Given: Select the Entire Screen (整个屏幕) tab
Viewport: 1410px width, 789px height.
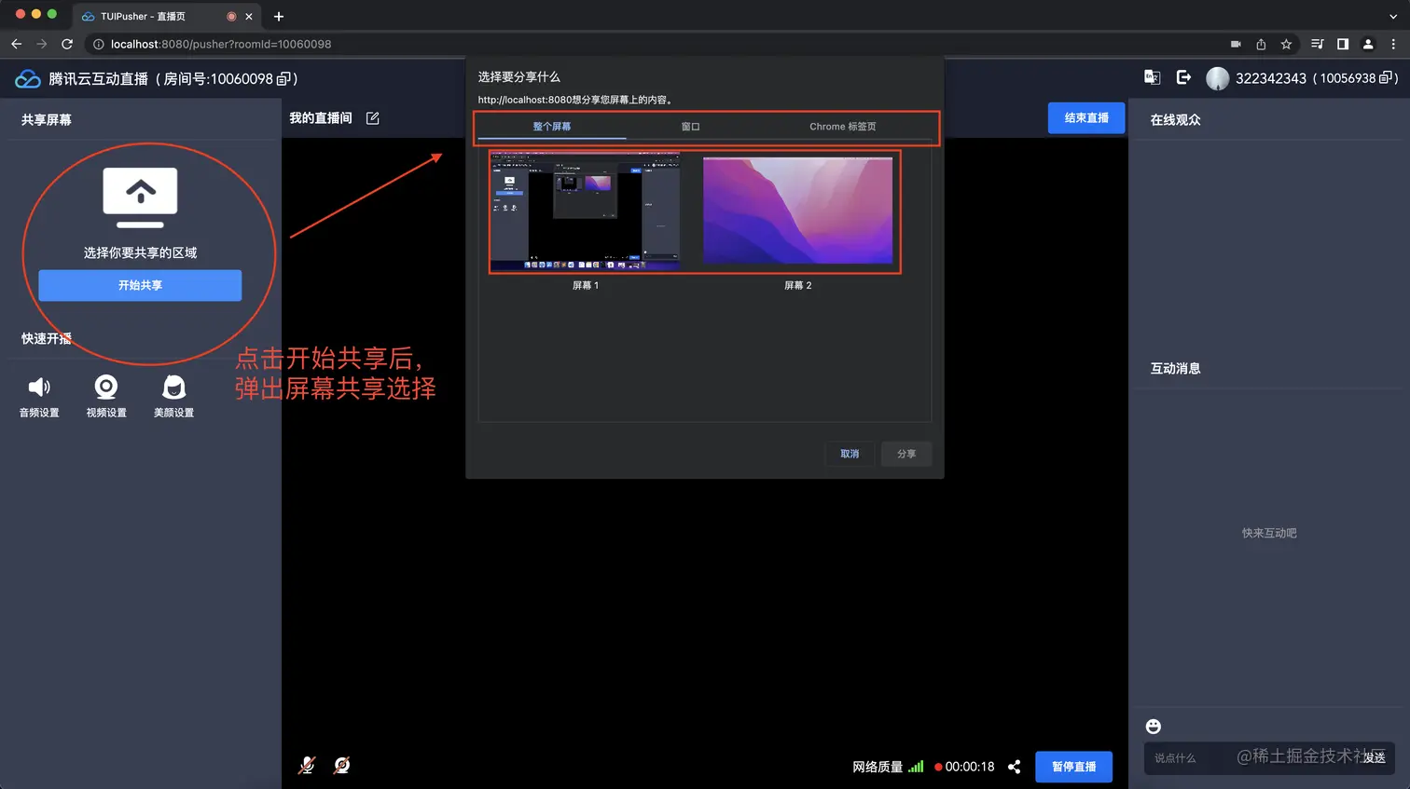Looking at the screenshot, I should pos(552,127).
